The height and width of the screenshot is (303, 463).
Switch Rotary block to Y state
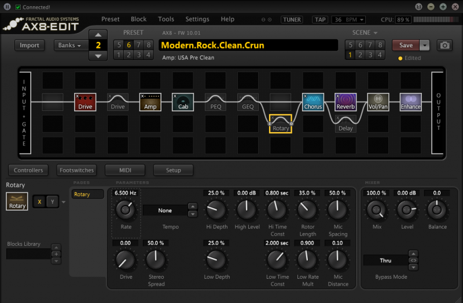point(52,201)
